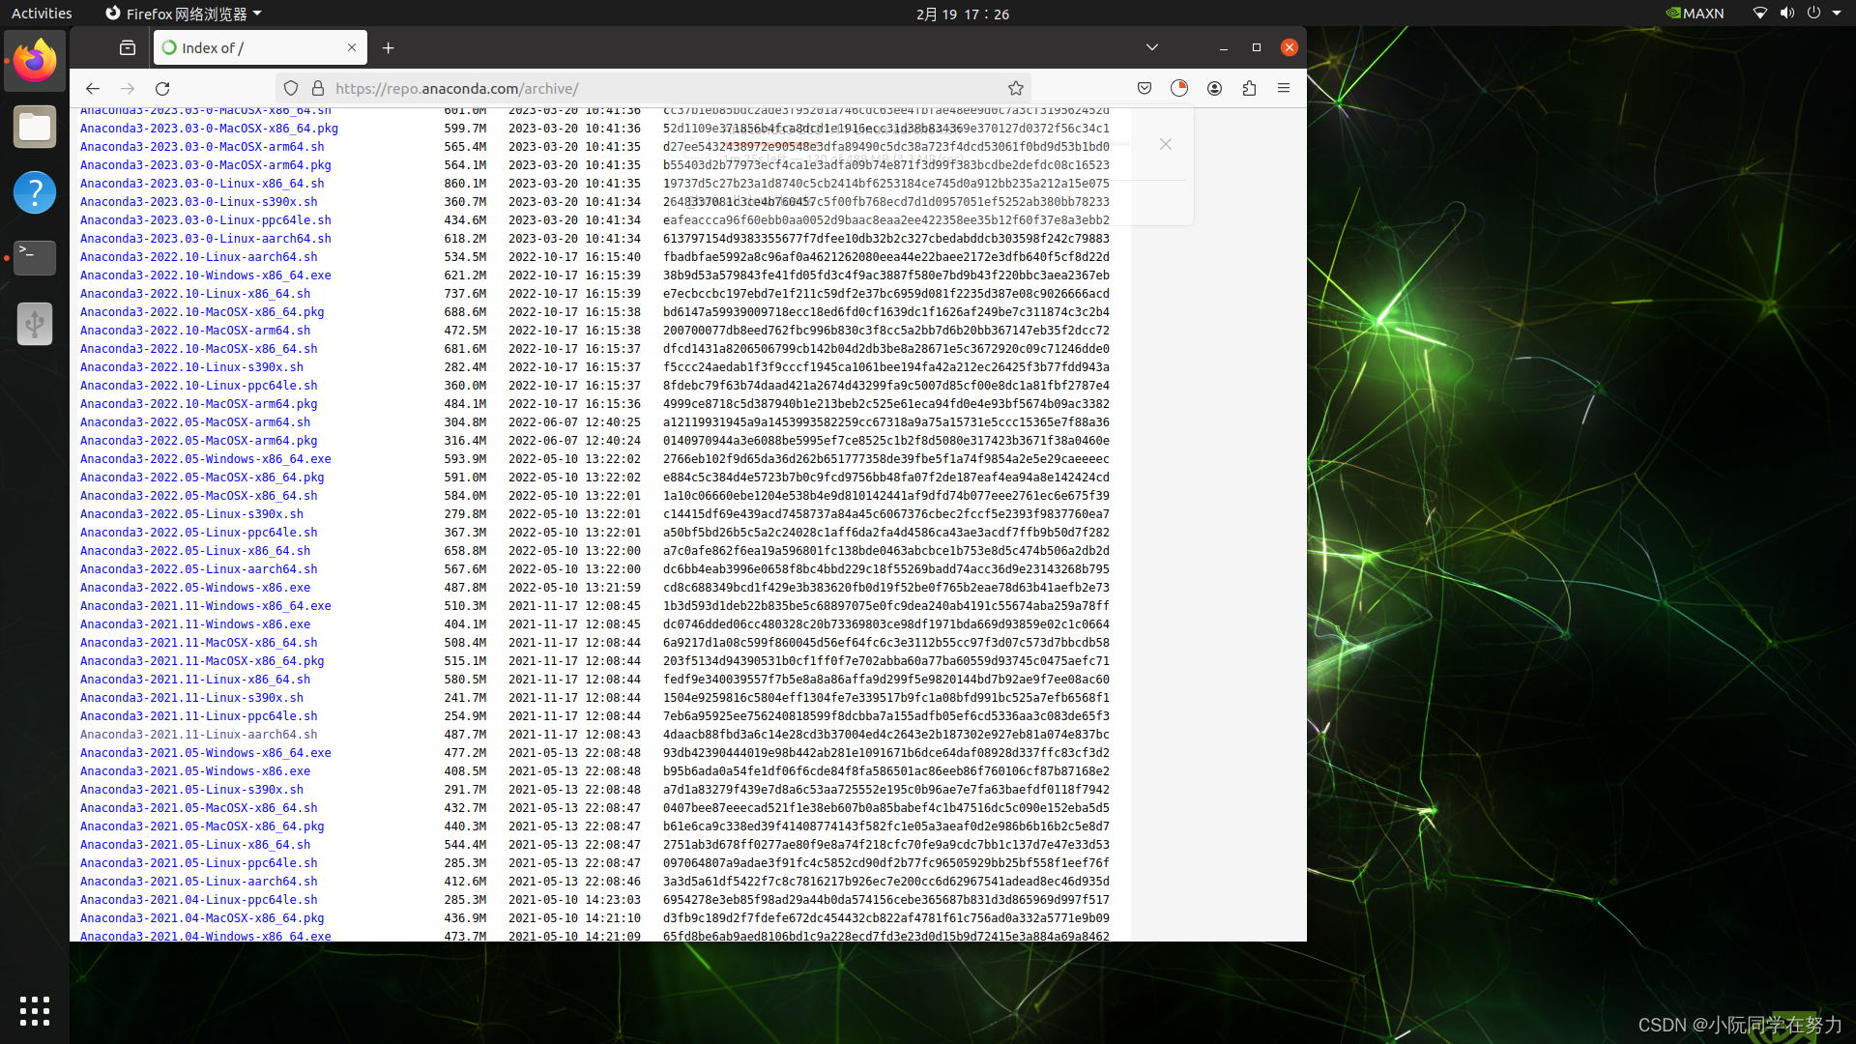Screen dimensions: 1856x1044
Task: Open the Terminal dock icon
Action: tap(35, 257)
